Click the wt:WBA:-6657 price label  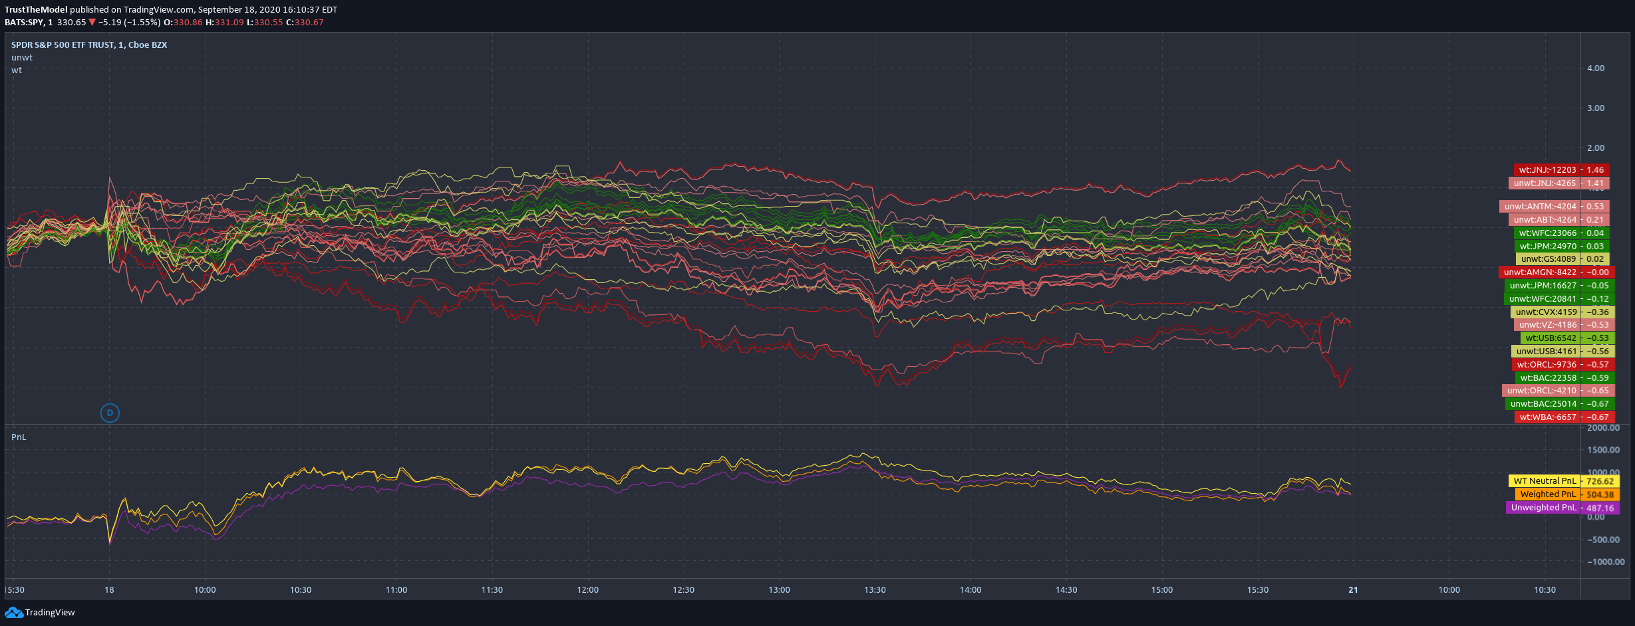point(1564,417)
